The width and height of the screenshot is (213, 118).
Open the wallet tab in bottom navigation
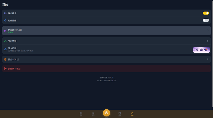[x=120, y=113]
